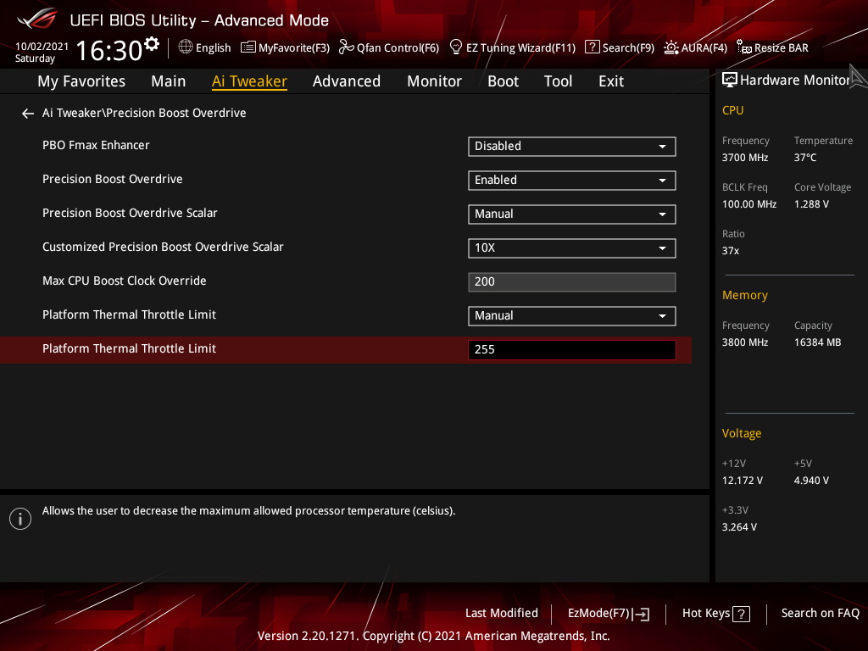Switch to the My Favorites tab
Screen dimensions: 868x651
click(81, 81)
